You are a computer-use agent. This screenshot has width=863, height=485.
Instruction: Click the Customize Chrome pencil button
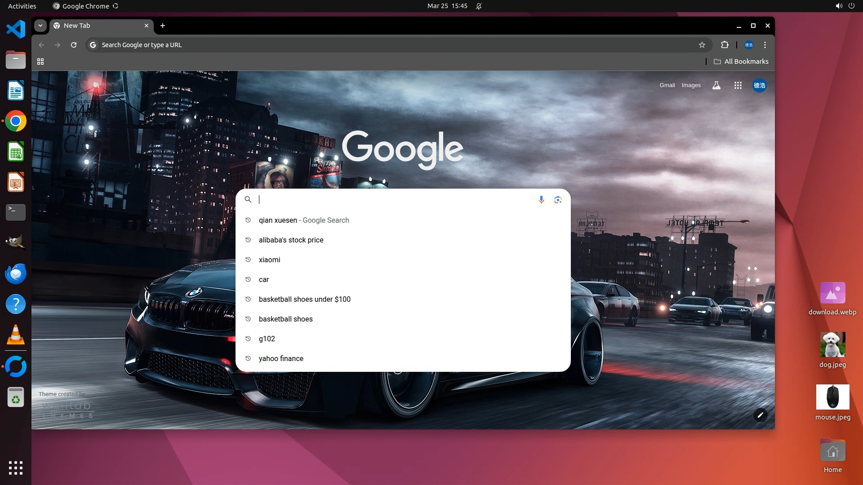[x=760, y=415]
